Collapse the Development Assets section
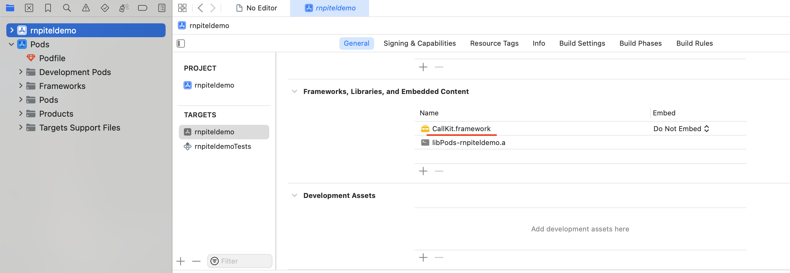 click(x=295, y=195)
